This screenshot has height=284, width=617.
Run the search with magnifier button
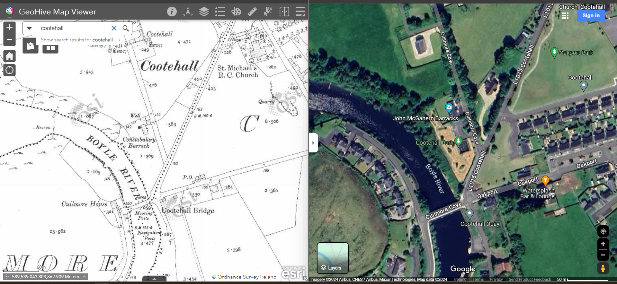tap(126, 28)
